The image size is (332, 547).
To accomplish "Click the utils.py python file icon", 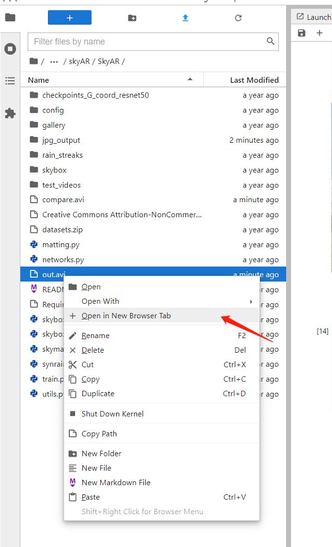I will click(34, 393).
